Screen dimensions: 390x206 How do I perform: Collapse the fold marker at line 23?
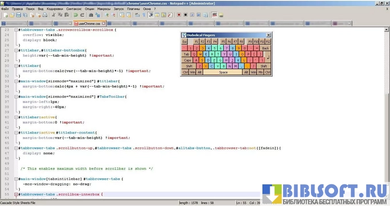16,30
